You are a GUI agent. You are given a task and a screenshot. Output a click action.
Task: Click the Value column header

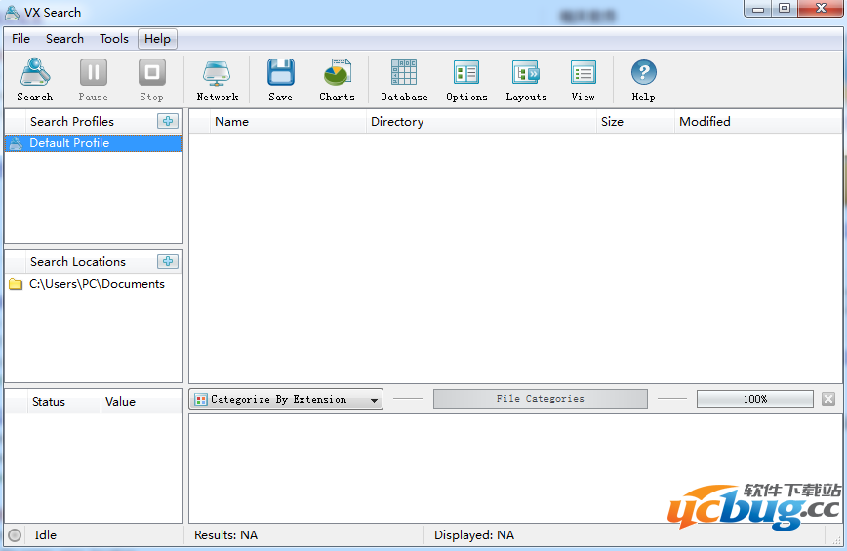tap(141, 402)
